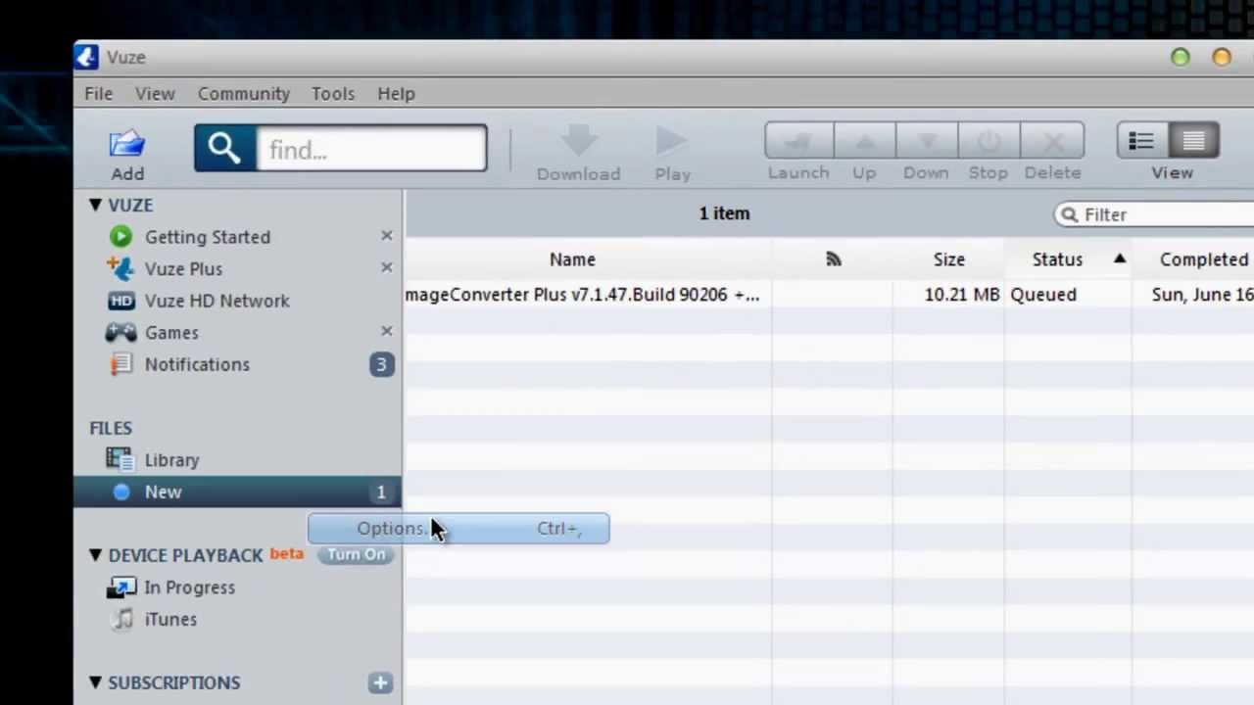
Task: Click the yellow window button
Action: point(1222,58)
